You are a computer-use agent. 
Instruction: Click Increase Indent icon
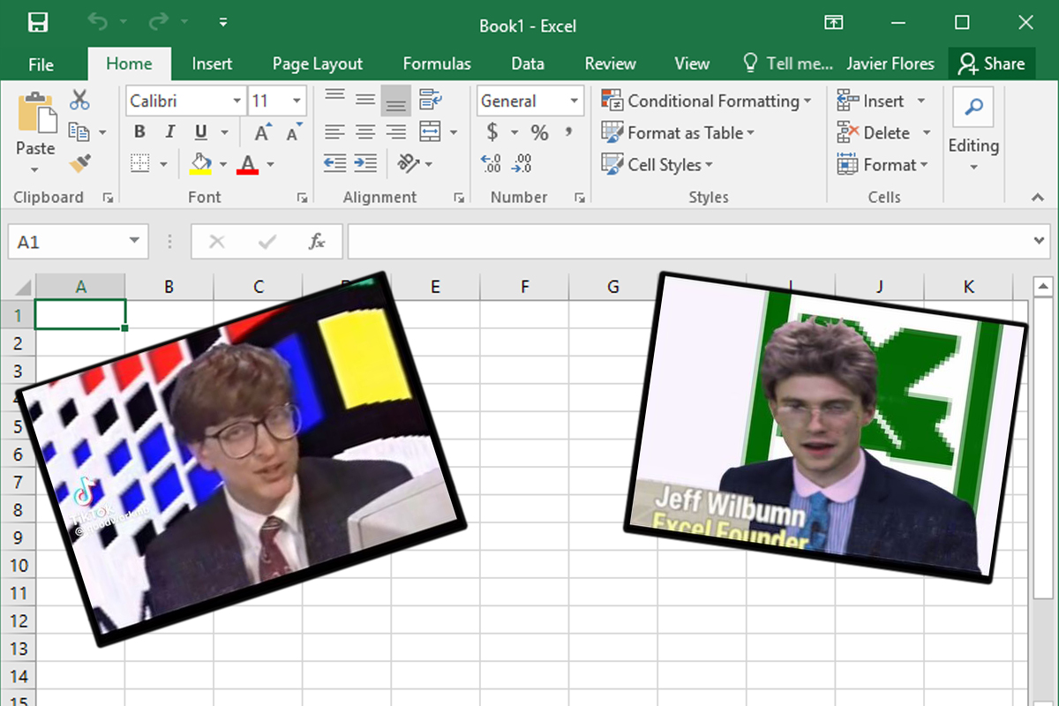click(365, 163)
